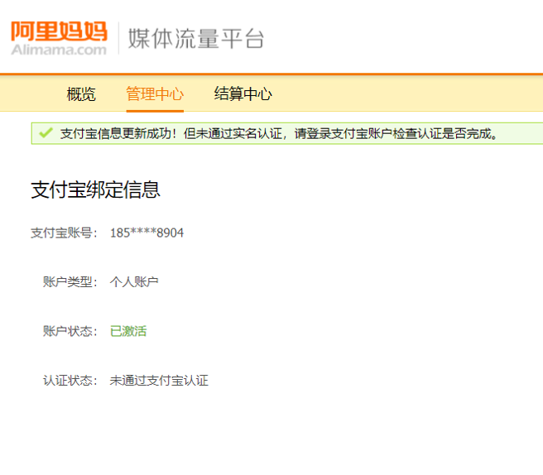Image resolution: width=543 pixels, height=475 pixels.
Task: Select the 支付宝信息更新成功 notification message
Action: (x=279, y=133)
